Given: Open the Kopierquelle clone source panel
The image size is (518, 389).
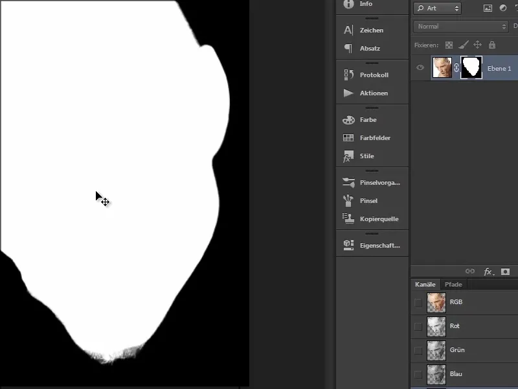Looking at the screenshot, I should [372, 218].
